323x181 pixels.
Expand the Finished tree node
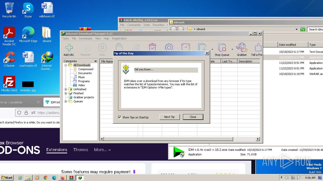tap(66, 93)
